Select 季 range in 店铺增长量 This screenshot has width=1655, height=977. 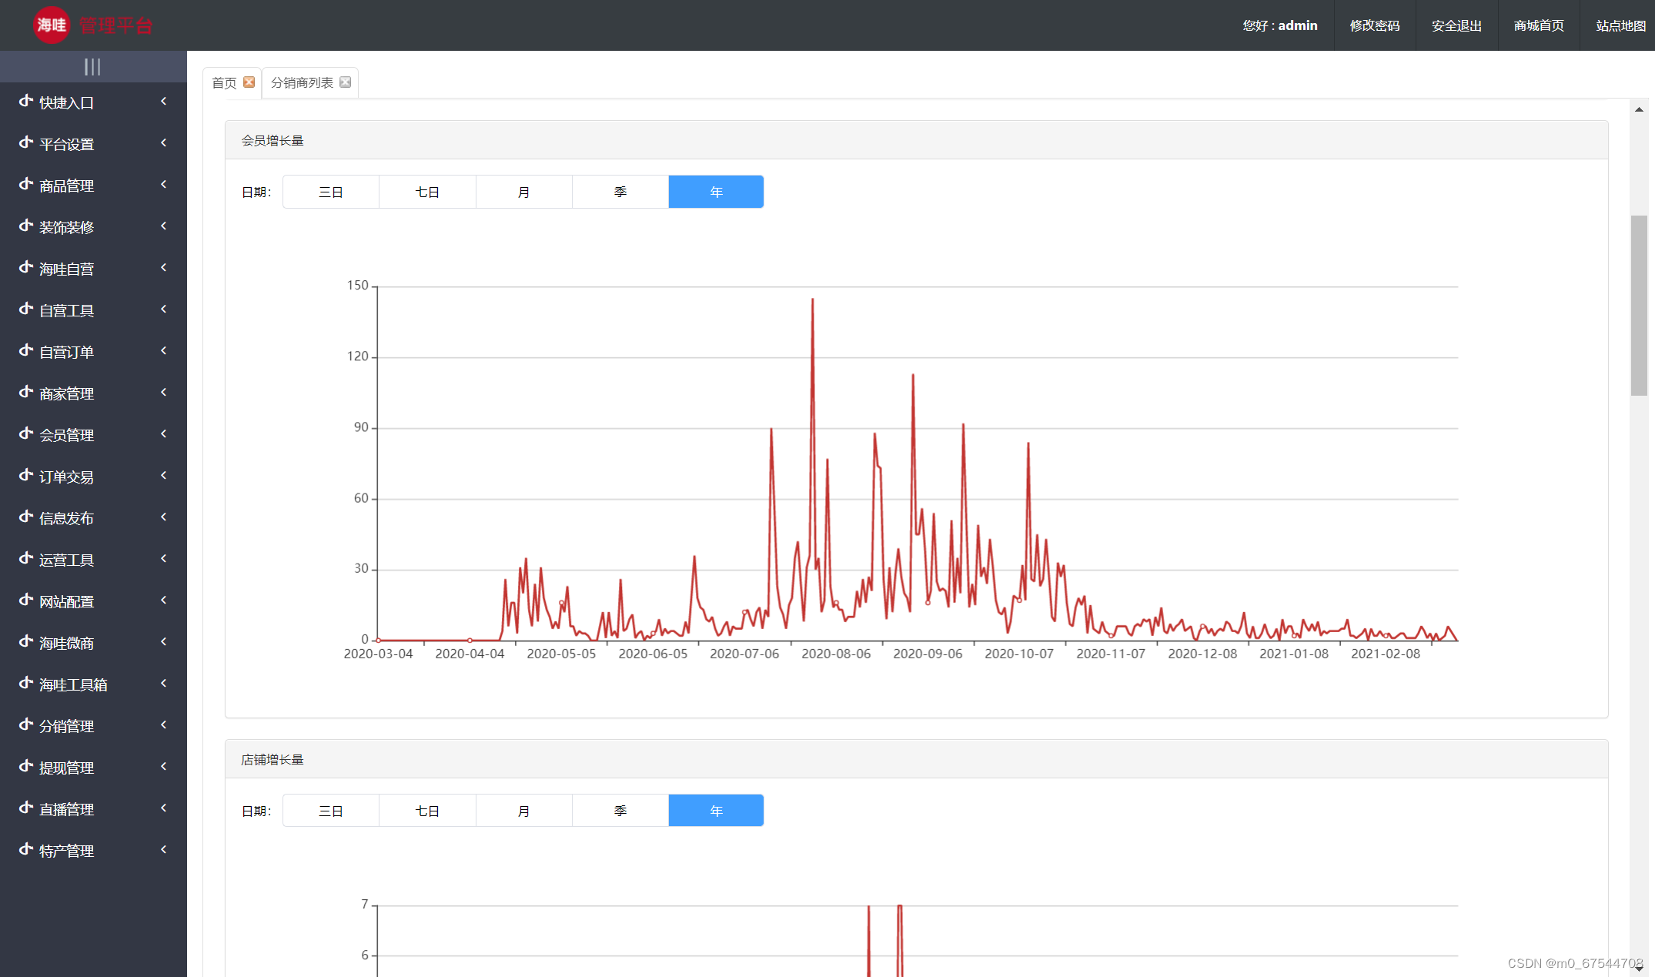(620, 811)
